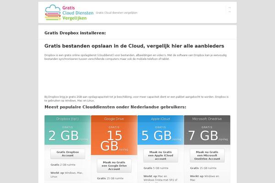Click 'Gratis 2 GB ruimte' in Dropbox card
The height and width of the screenshot is (183, 275).
tap(63, 165)
